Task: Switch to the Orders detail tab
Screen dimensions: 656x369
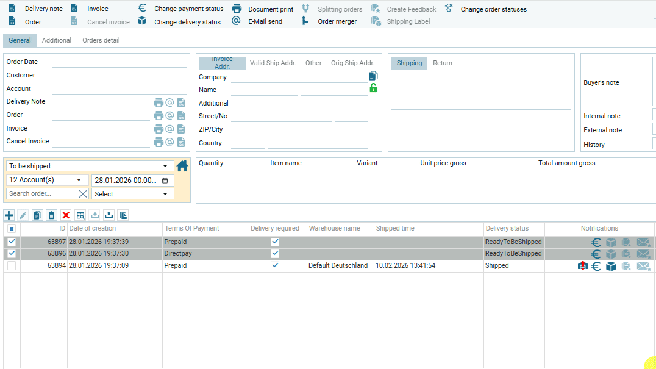Action: pyautogui.click(x=101, y=40)
